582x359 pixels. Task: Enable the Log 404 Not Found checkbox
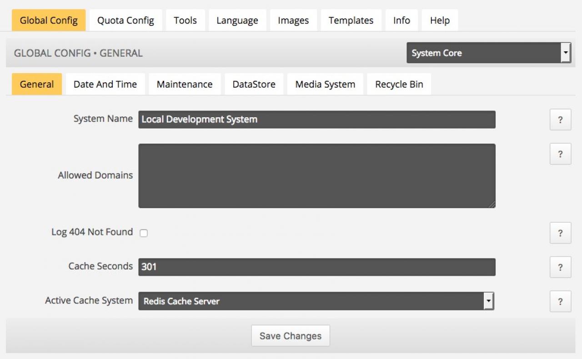(144, 233)
